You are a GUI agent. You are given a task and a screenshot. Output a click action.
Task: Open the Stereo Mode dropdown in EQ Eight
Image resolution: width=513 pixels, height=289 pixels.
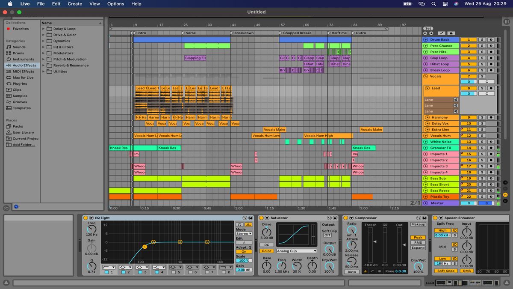point(244,233)
